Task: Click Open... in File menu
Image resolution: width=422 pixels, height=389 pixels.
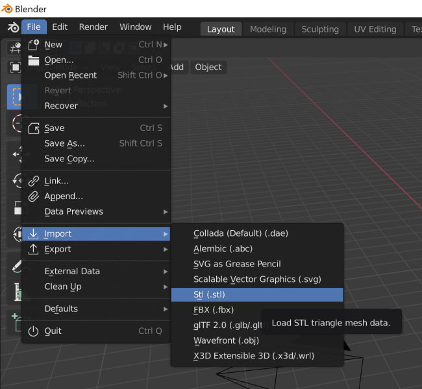Action: pos(96,60)
